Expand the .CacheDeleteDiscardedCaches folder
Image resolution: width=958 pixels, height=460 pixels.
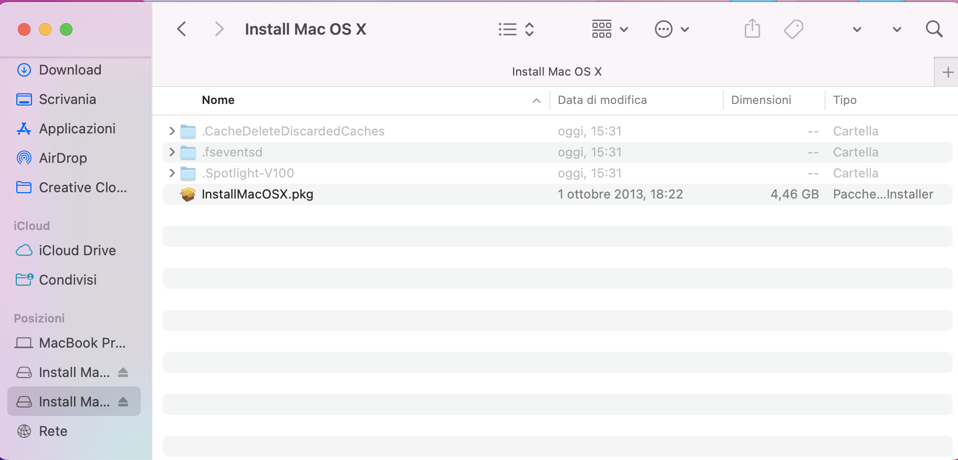click(x=172, y=131)
